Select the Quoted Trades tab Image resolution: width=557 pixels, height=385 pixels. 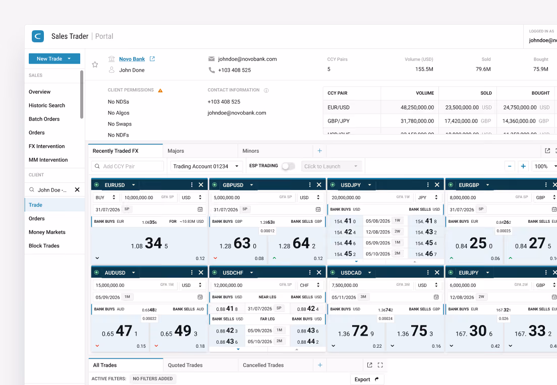tap(200, 365)
